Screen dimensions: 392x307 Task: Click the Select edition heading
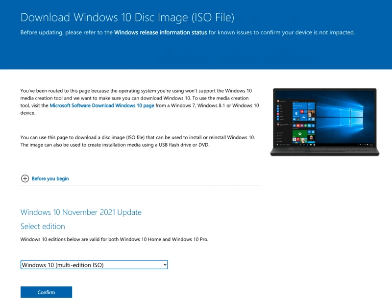point(43,226)
